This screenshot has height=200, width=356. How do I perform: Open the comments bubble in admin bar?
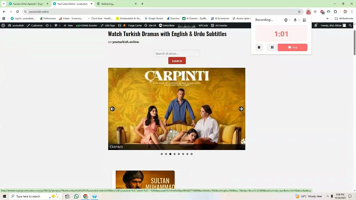[x=57, y=25]
